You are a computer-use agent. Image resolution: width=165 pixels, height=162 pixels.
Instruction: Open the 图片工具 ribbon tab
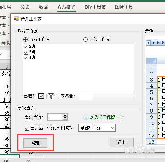(x=124, y=7)
